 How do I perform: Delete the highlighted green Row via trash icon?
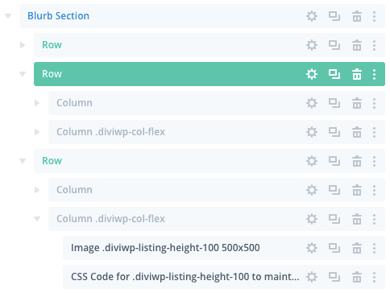[x=357, y=74]
